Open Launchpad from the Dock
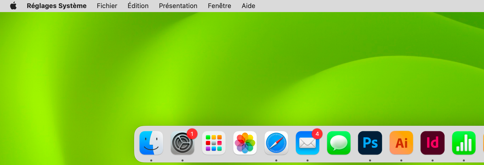484x165 pixels. click(214, 143)
